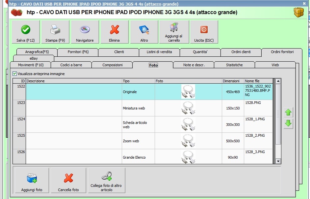Click the photo list scrollbar up arrow
This screenshot has width=310, height=199.
[x=278, y=81]
